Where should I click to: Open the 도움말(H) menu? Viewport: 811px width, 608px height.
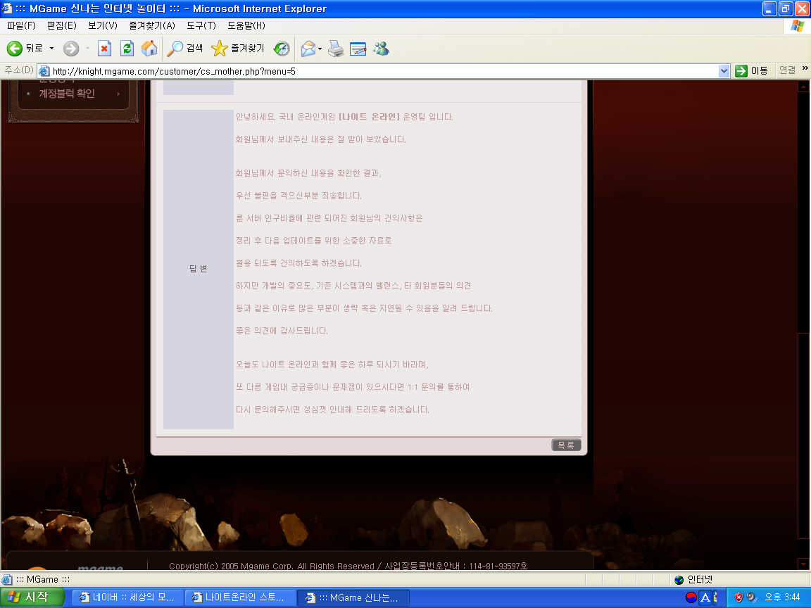click(x=246, y=25)
